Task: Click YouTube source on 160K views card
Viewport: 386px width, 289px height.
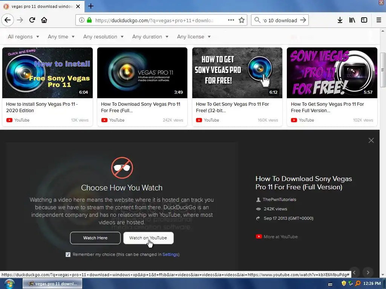Action: (x=211, y=120)
